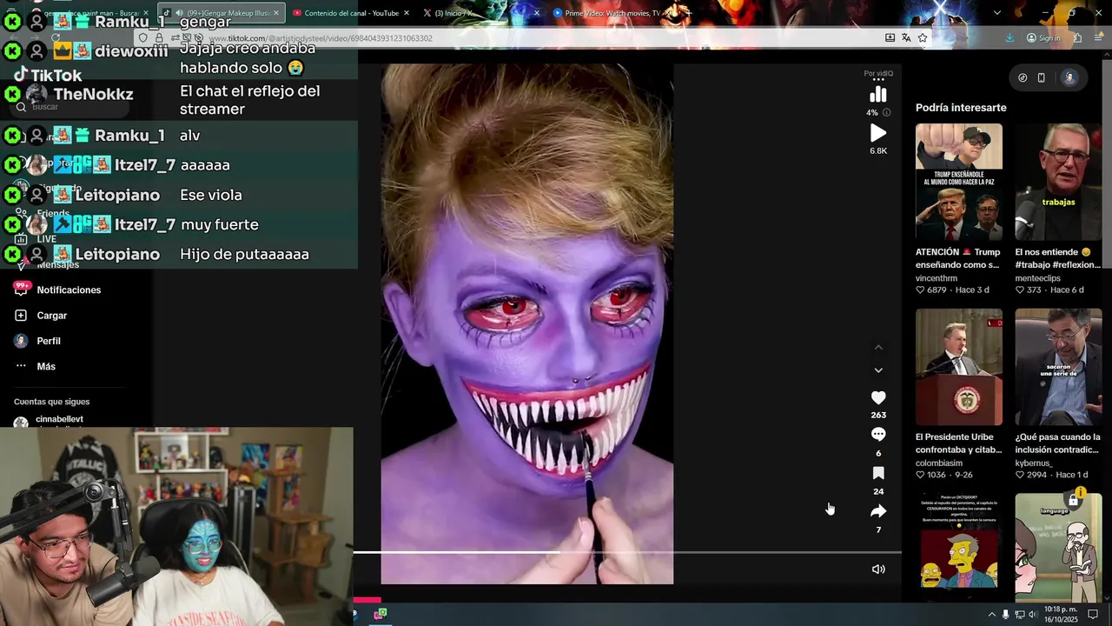Image resolution: width=1112 pixels, height=626 pixels.
Task: Click the vidIQ play count icon
Action: click(878, 133)
